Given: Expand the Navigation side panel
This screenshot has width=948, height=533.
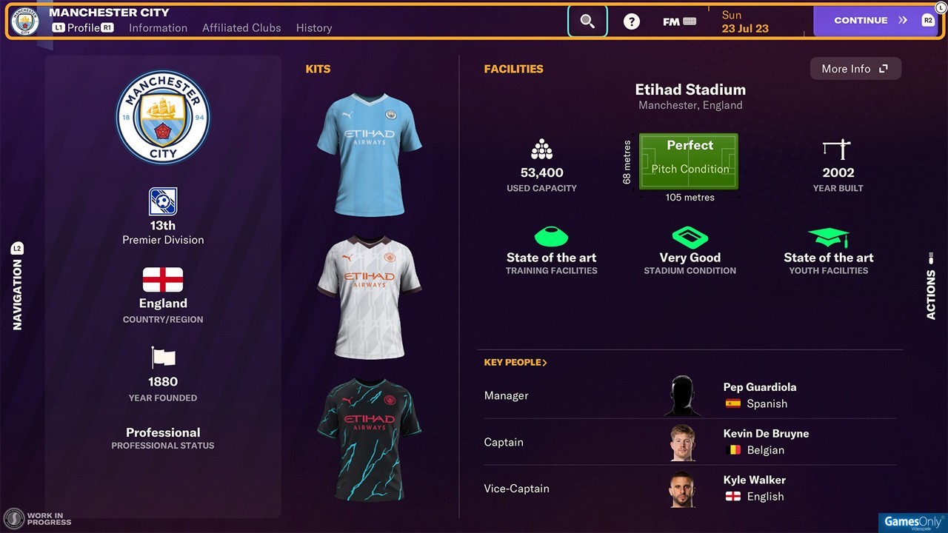Looking at the screenshot, I should (x=17, y=286).
